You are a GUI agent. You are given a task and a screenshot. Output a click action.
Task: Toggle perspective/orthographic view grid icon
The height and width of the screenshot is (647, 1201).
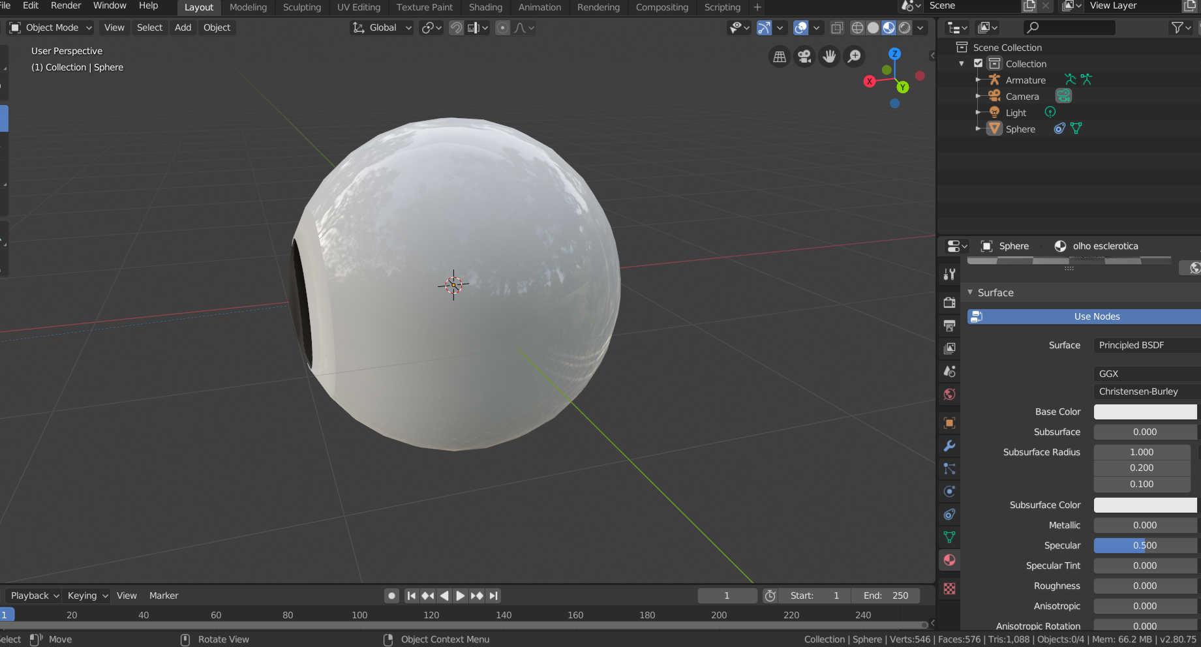(779, 57)
